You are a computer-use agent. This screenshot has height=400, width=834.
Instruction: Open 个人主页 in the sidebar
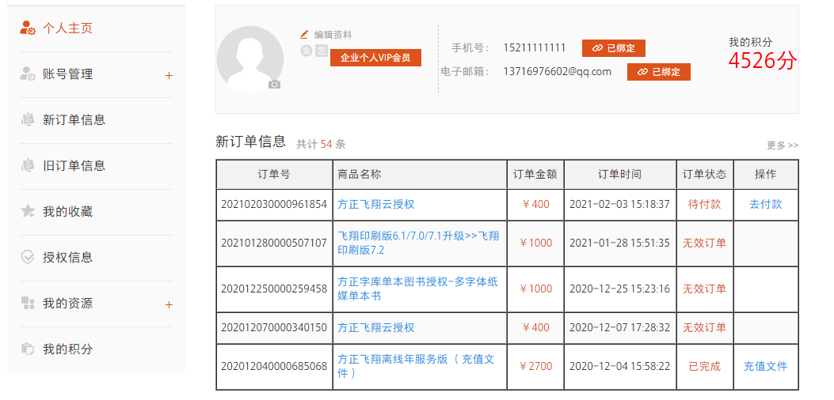coord(67,28)
